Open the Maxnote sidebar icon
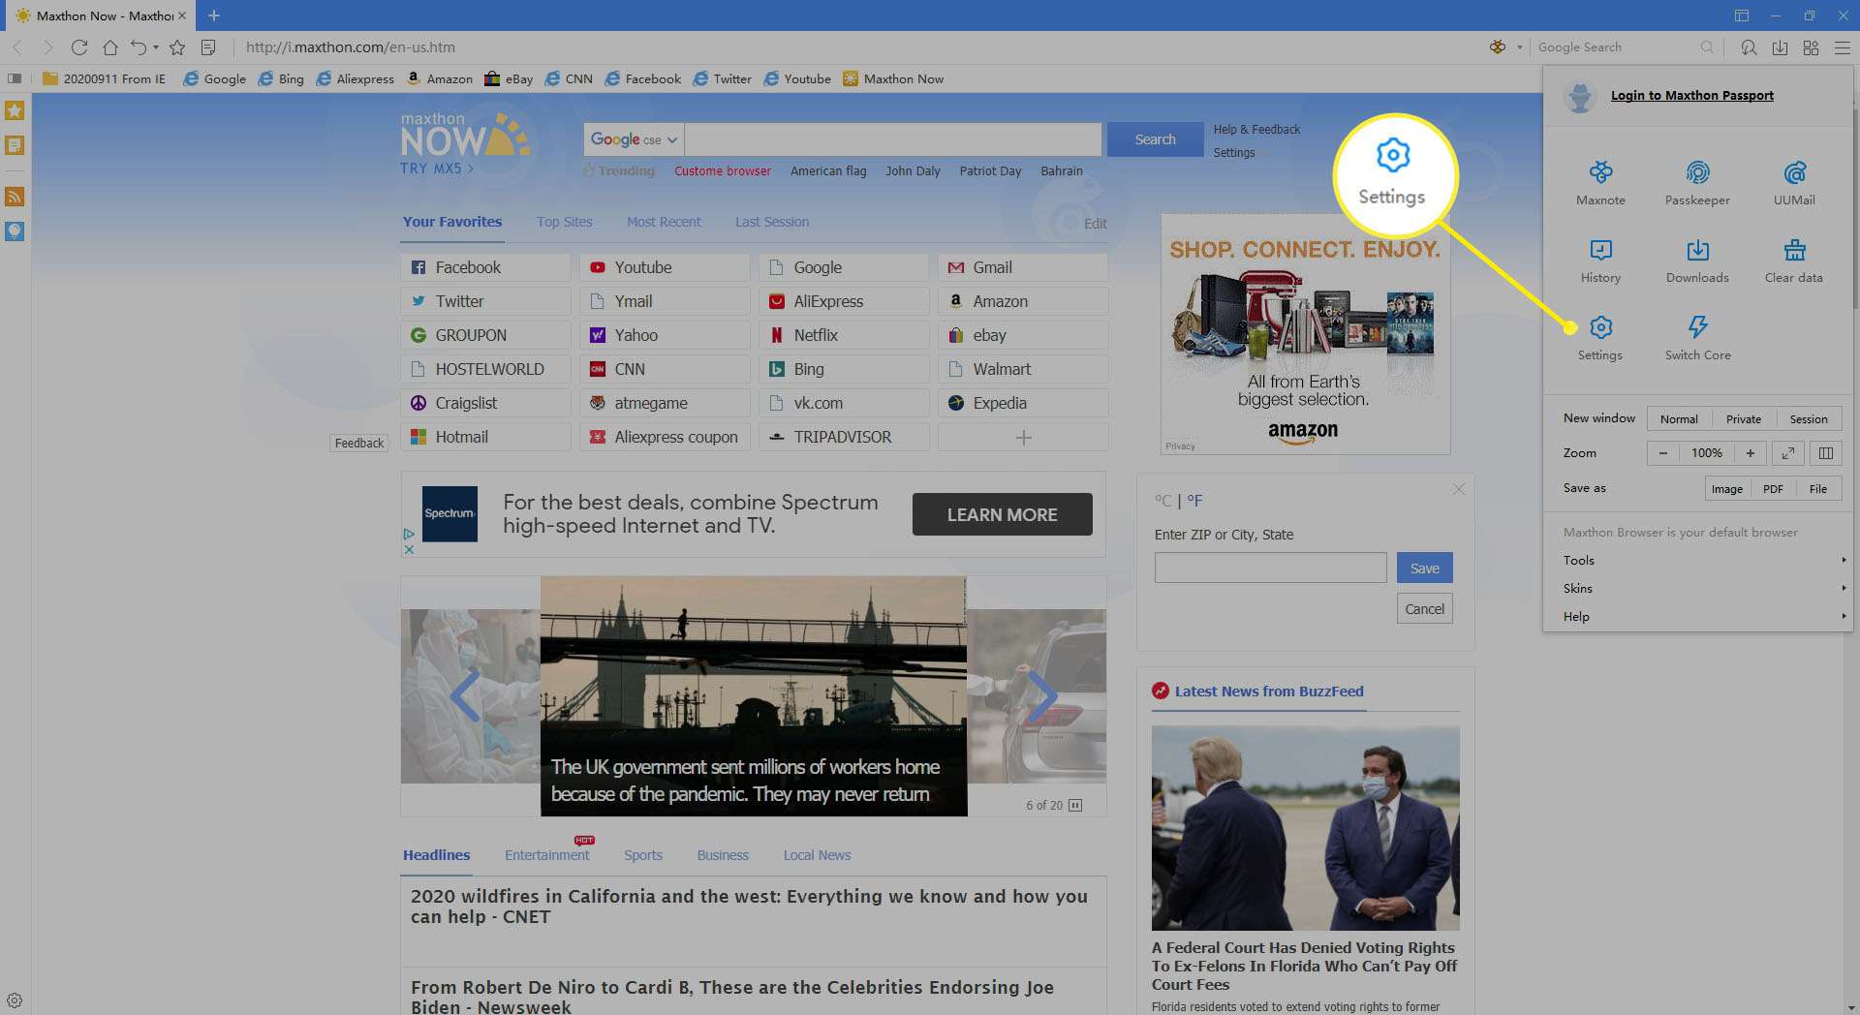Viewport: 1860px width, 1015px height. [x=15, y=145]
